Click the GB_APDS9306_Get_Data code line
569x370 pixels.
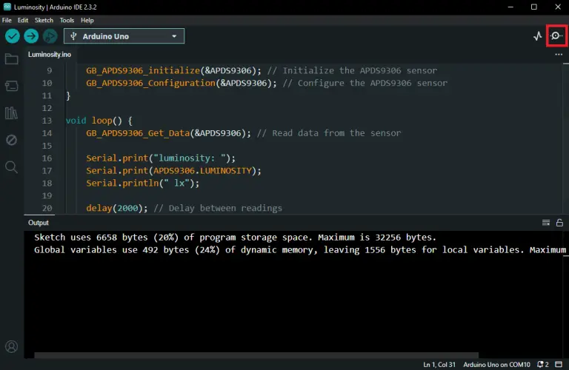click(244, 133)
